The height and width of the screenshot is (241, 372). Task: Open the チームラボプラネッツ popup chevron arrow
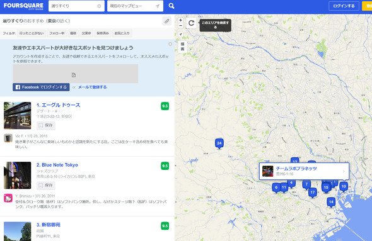344,171
